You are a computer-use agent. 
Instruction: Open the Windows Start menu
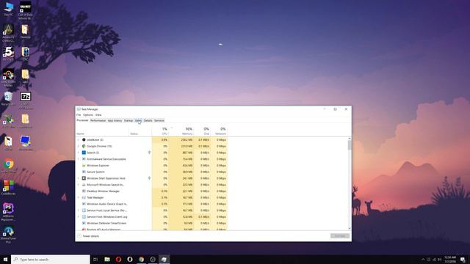(5, 259)
